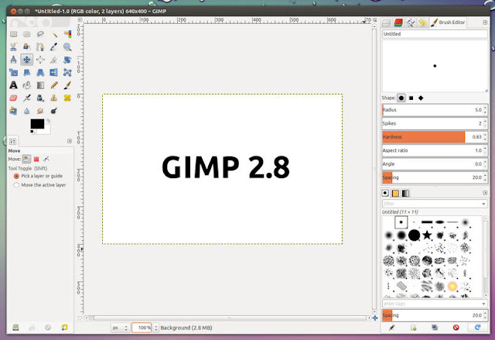Viewport: 495px width, 340px height.
Task: Select the Smudge tool
Action: (40, 111)
